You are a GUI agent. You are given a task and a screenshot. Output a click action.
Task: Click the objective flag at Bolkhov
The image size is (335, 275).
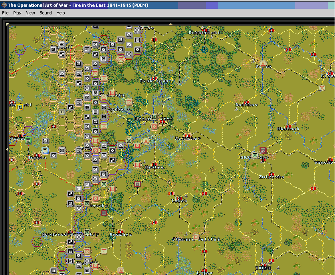coord(246,102)
